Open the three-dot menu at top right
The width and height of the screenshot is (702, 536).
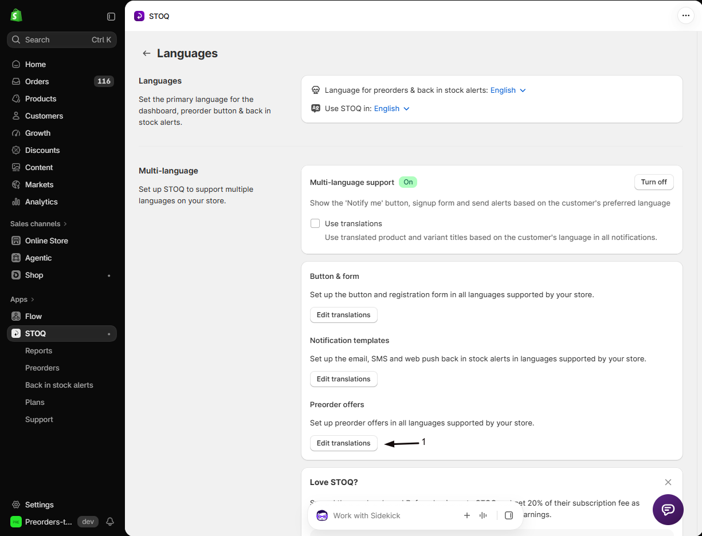686,15
